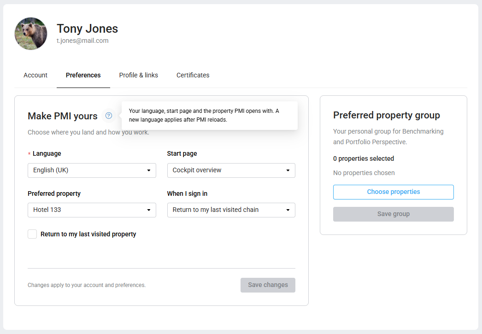
Task: Click the 'No properties chosen' text
Action: 364,173
